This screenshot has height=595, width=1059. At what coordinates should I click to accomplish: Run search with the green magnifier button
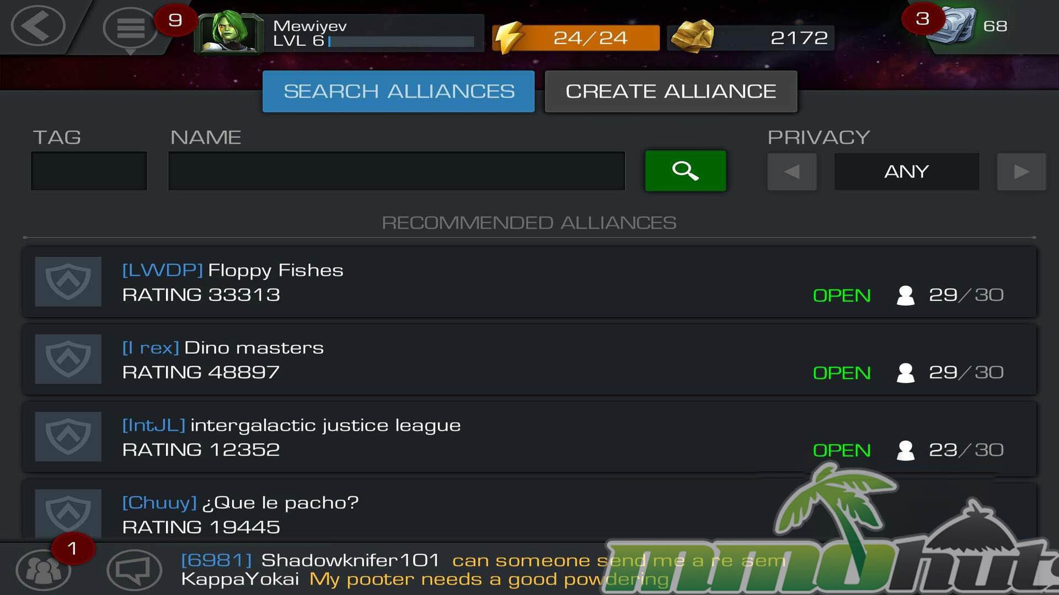coord(685,171)
